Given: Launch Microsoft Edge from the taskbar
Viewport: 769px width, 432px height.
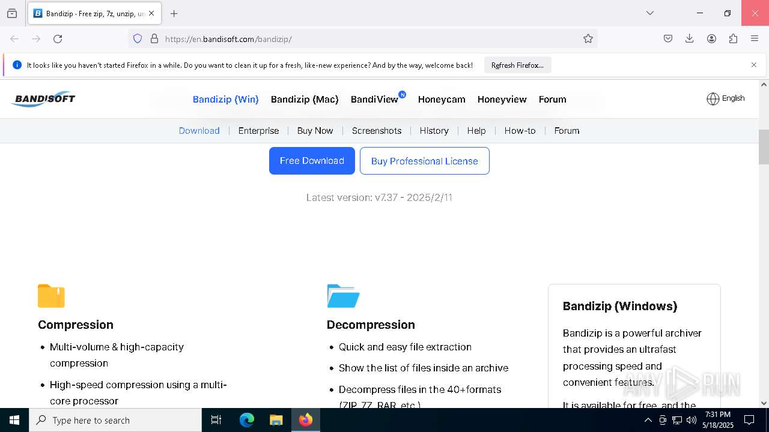Looking at the screenshot, I should pos(247,420).
